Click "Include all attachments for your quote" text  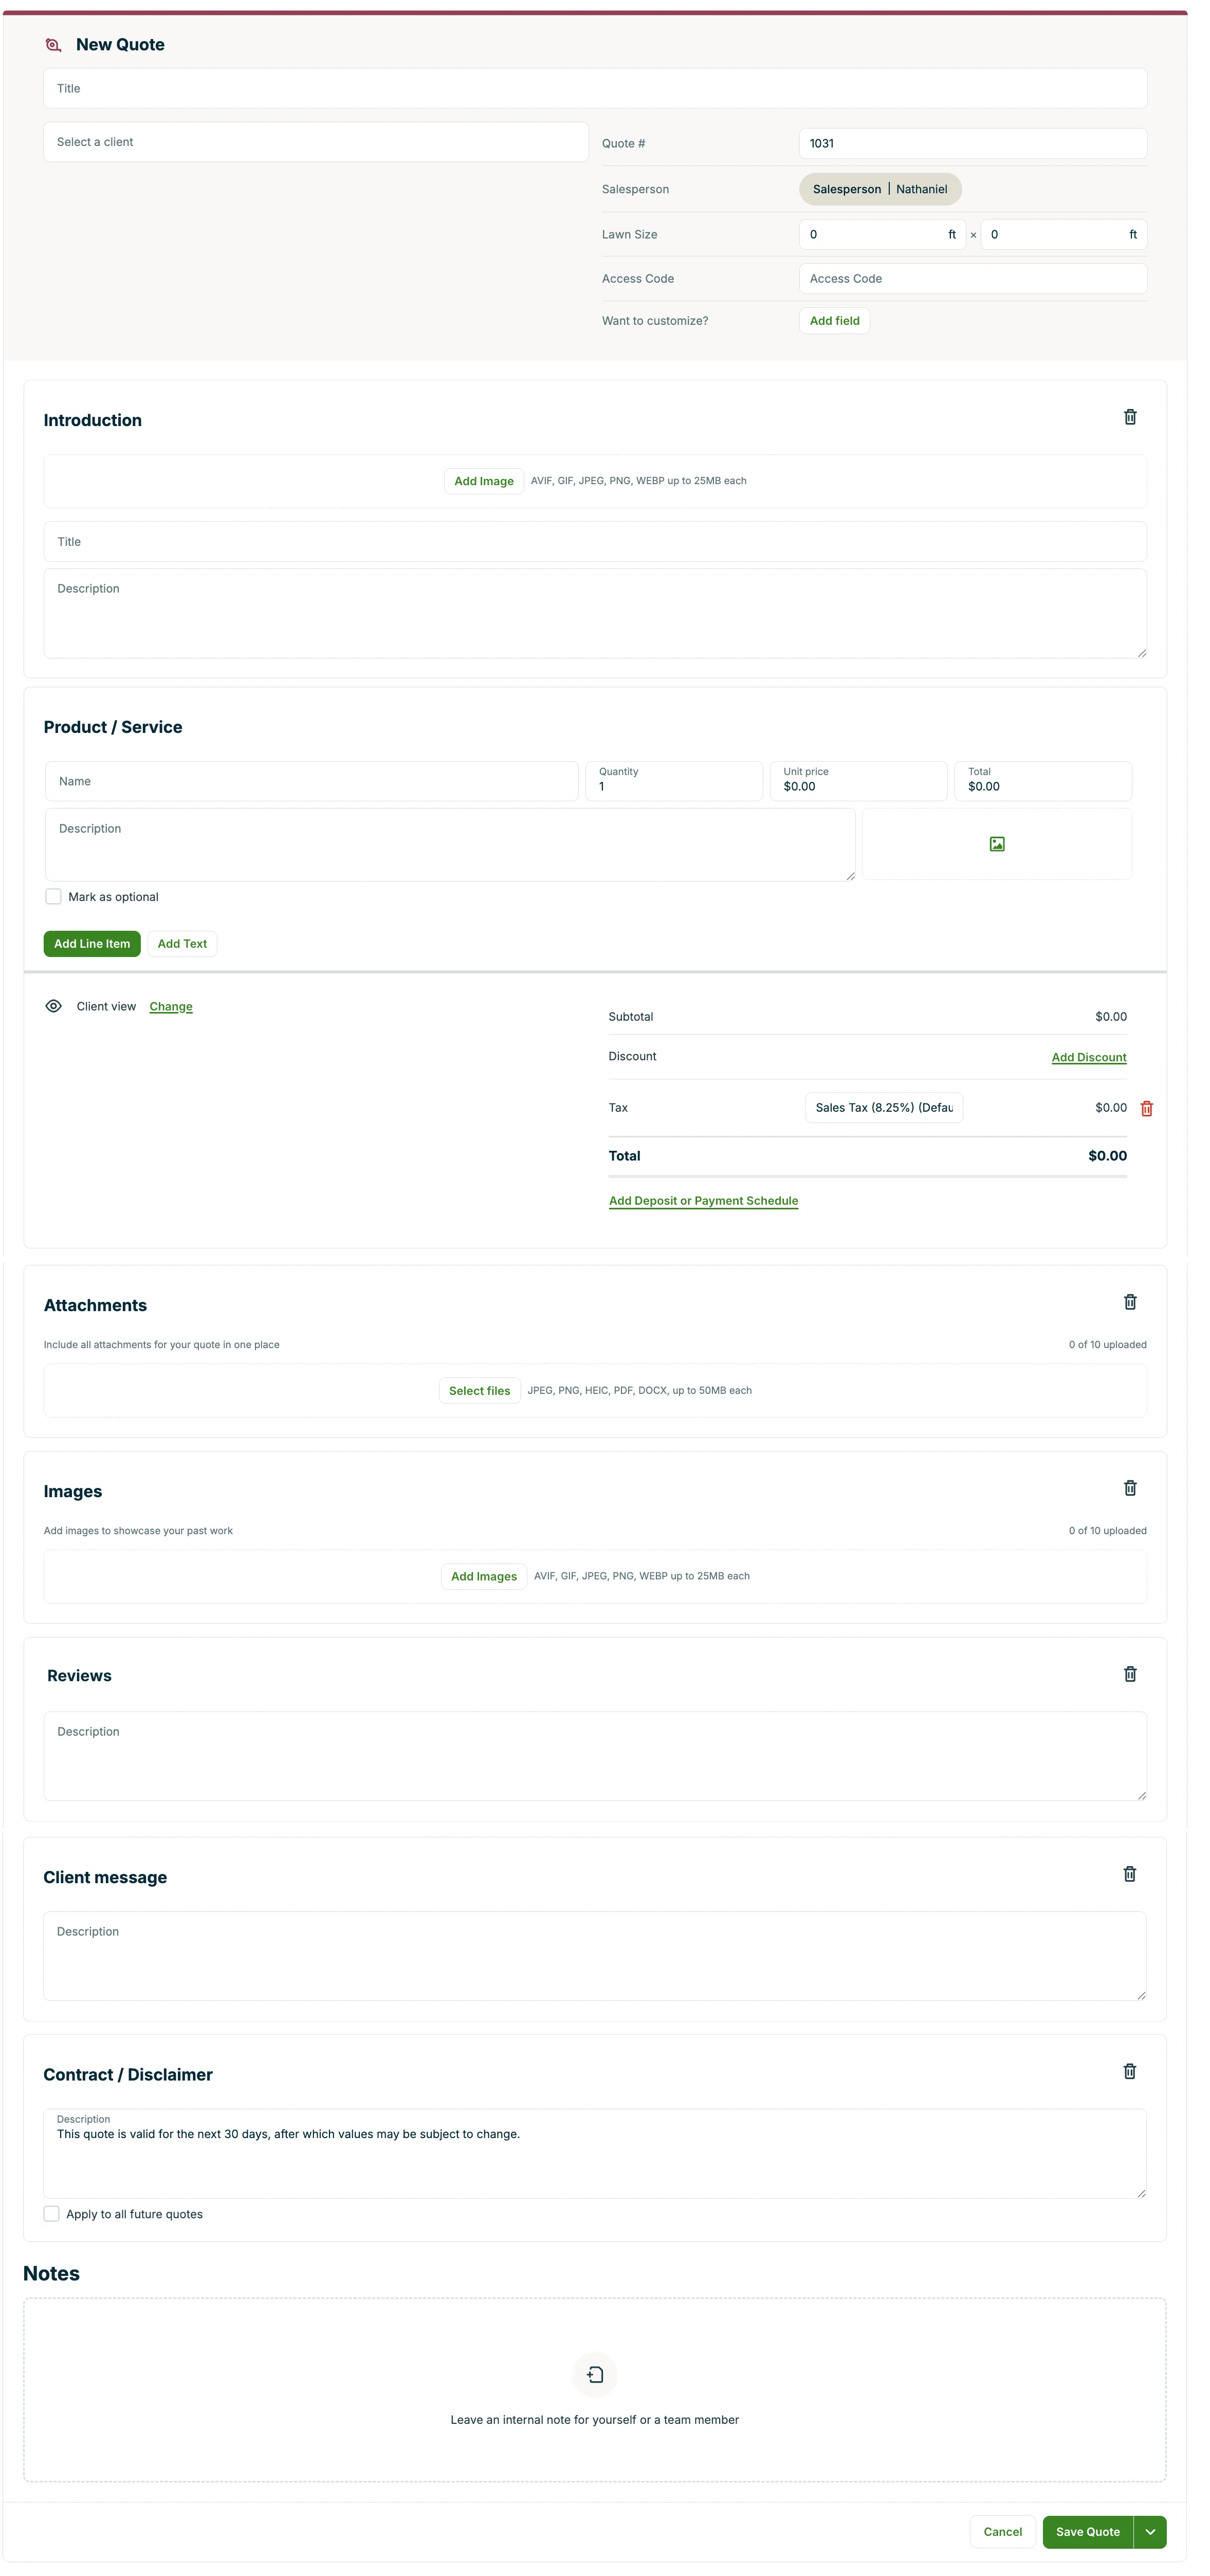162,1345
